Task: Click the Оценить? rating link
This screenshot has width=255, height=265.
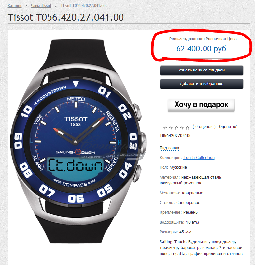Action: tap(228, 127)
